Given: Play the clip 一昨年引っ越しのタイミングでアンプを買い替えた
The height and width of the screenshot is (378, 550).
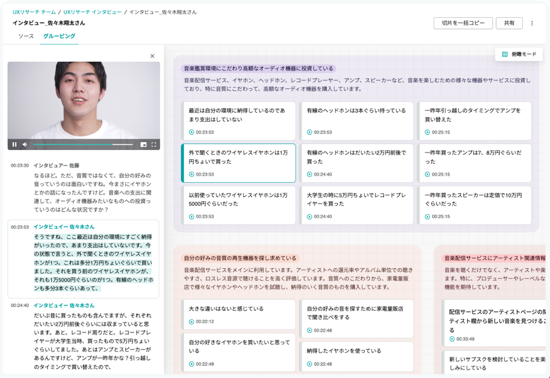Looking at the screenshot, I should tap(427, 132).
